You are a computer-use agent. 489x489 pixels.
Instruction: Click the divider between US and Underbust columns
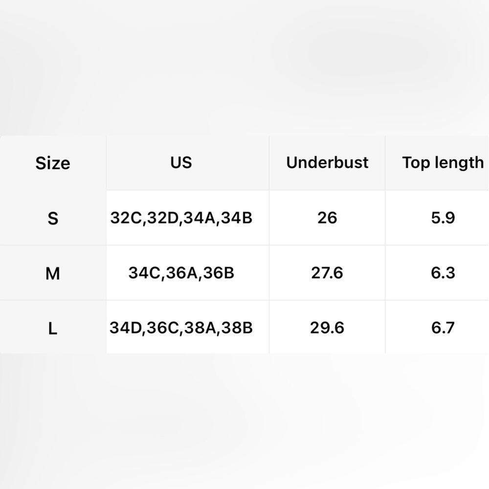pos(269,244)
